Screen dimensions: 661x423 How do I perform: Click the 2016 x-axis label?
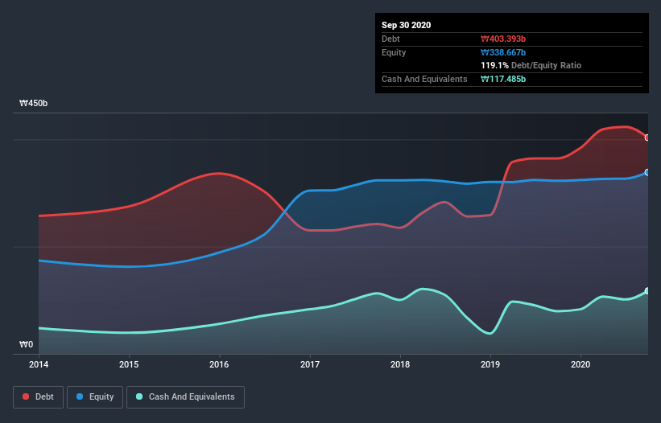[x=219, y=364]
